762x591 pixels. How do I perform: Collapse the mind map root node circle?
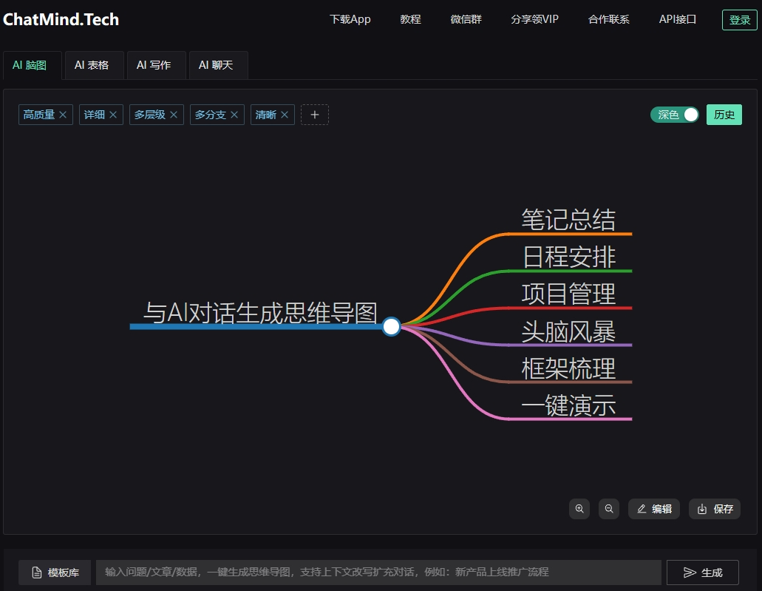click(392, 326)
